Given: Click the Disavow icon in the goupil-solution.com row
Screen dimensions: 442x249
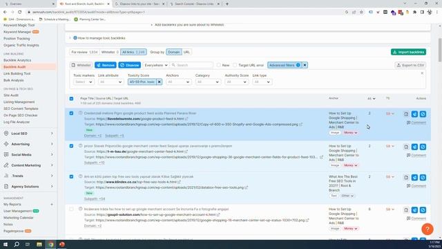Looking at the screenshot, I should 423,210.
